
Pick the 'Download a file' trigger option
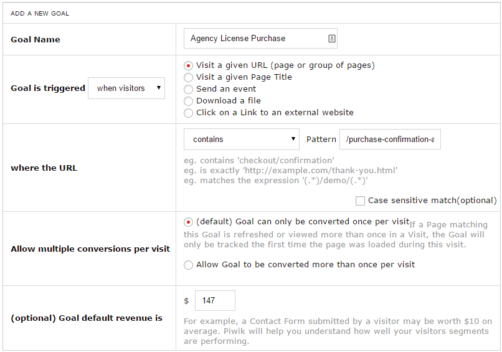point(189,101)
